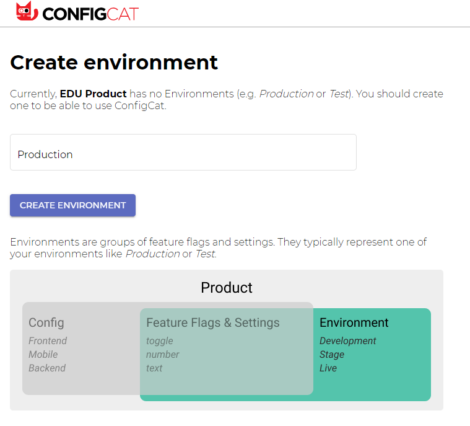The image size is (470, 426).
Task: Click "text" under Feature Flags & Settings
Action: click(154, 368)
